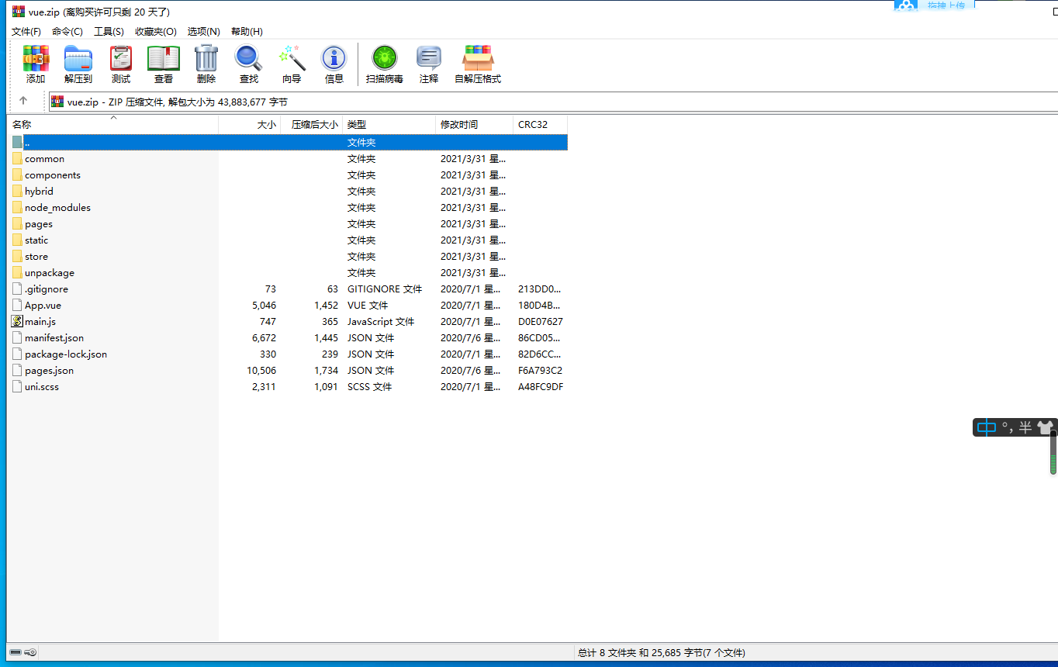This screenshot has width=1058, height=667.
Task: Sort by Modified time (修改时间) header
Action: (x=459, y=125)
